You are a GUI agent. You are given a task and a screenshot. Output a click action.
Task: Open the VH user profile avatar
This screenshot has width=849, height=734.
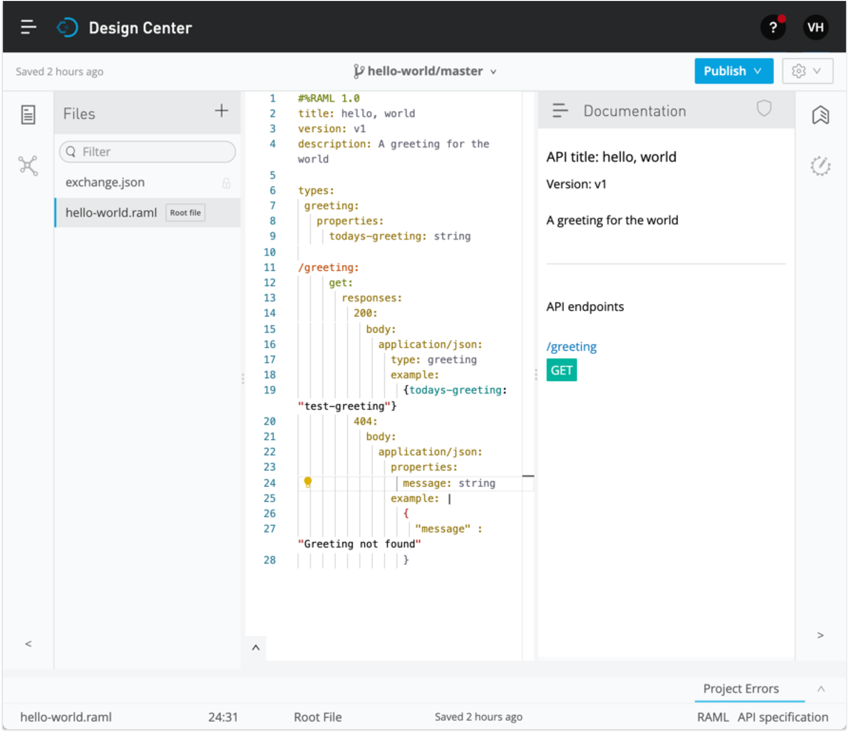click(816, 28)
